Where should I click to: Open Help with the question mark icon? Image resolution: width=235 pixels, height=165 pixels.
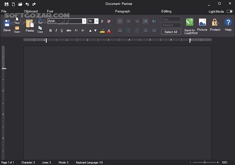(228, 23)
